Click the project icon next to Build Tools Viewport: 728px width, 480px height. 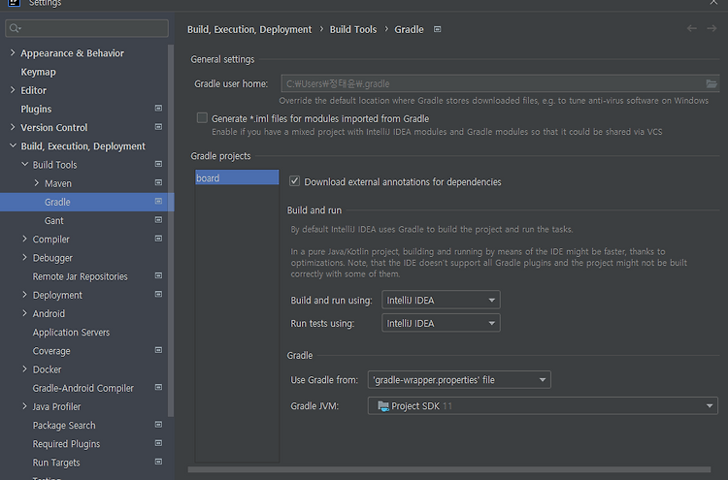tap(158, 164)
